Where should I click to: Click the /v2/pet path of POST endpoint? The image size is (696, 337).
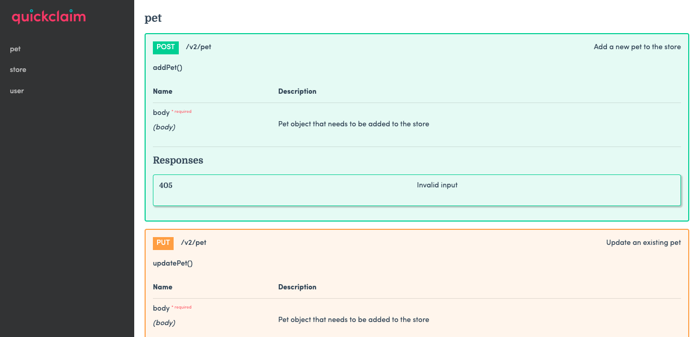point(198,47)
